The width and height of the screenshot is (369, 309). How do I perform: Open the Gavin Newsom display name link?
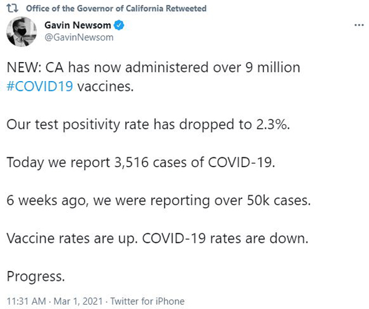tap(77, 25)
